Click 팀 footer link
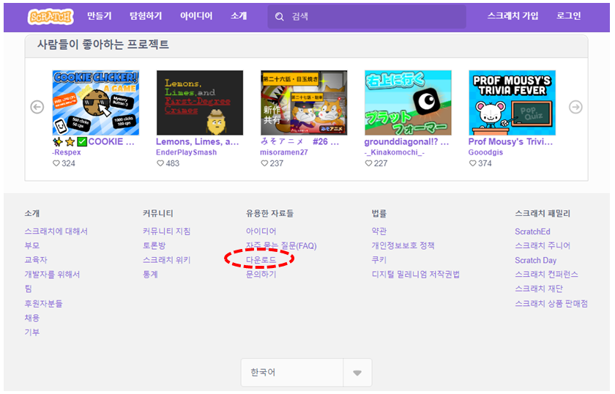This screenshot has width=615, height=394. coord(29,289)
